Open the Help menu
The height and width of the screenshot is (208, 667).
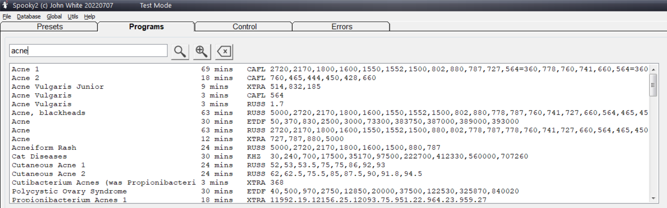click(89, 16)
